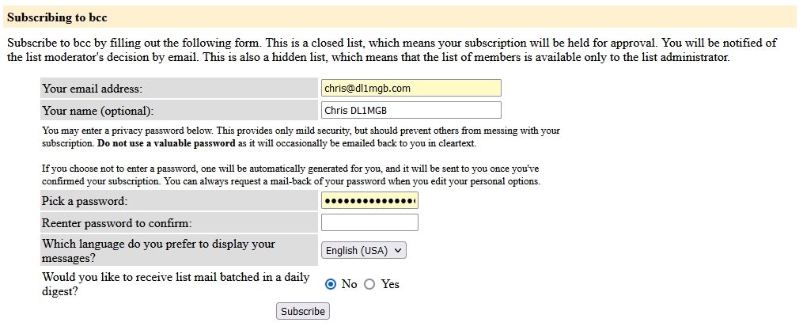Click the "Reenter password to confirm:" label
The image size is (803, 330).
[x=117, y=223]
